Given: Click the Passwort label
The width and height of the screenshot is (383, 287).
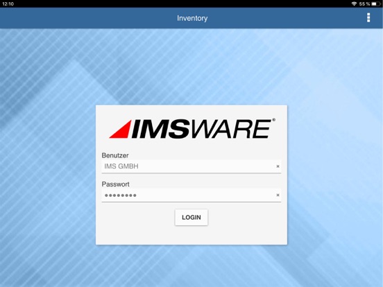Looking at the screenshot, I should point(115,184).
